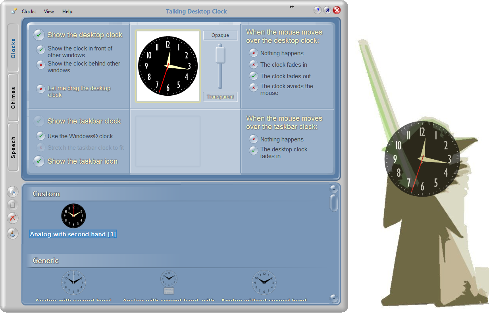Click the grayed paste clipboard icon

tap(13, 205)
